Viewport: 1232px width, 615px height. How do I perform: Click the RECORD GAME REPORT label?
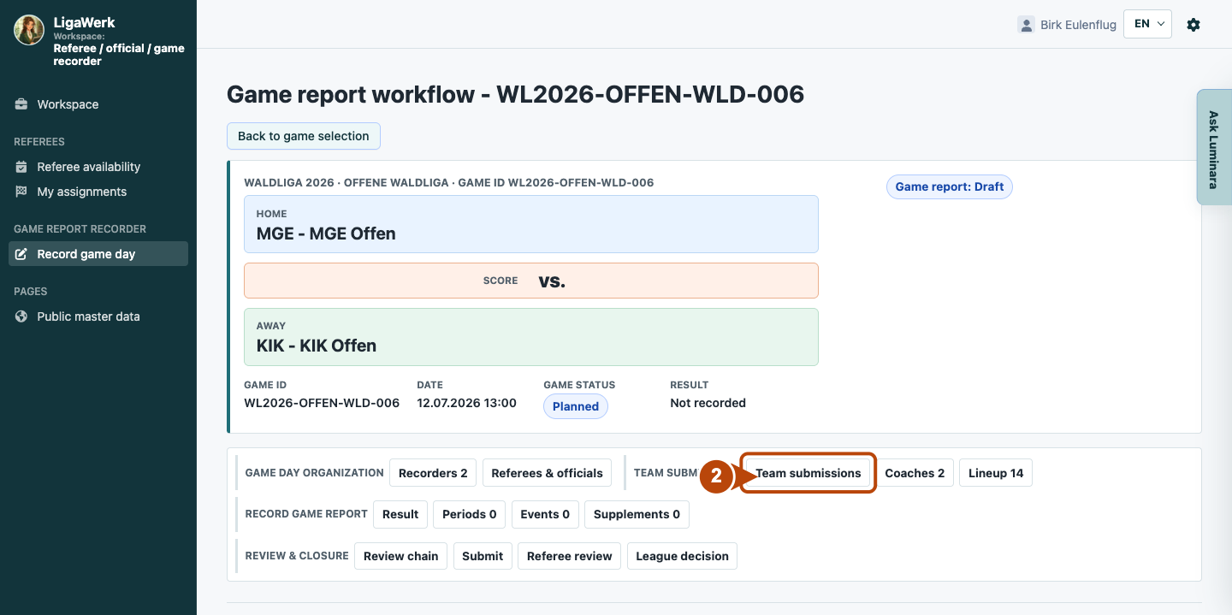point(306,514)
